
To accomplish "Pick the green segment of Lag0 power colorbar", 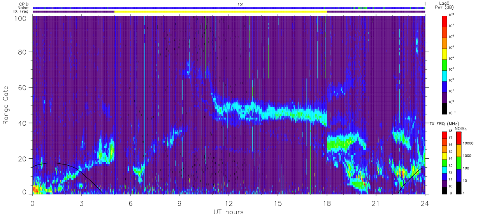I will tap(445, 64).
